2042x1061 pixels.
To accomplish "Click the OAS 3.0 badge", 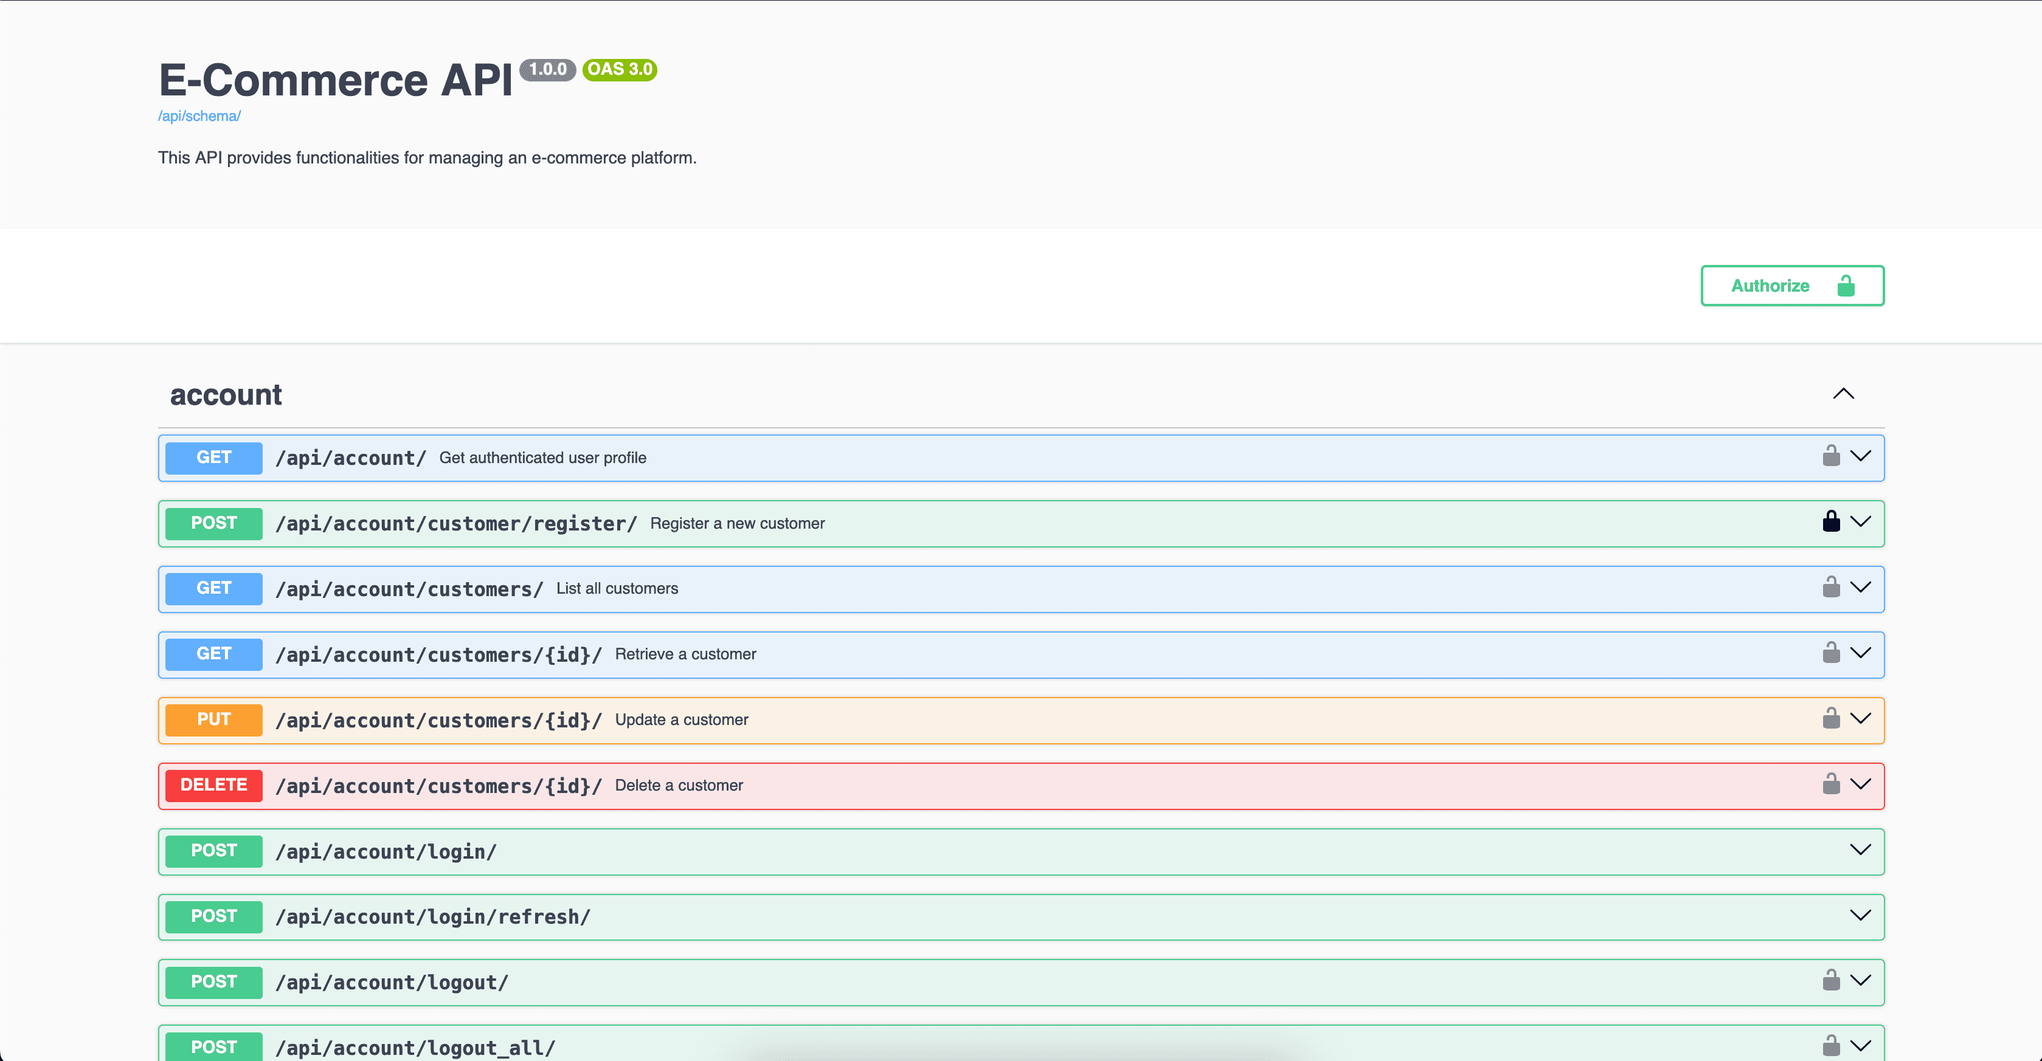I will [620, 70].
